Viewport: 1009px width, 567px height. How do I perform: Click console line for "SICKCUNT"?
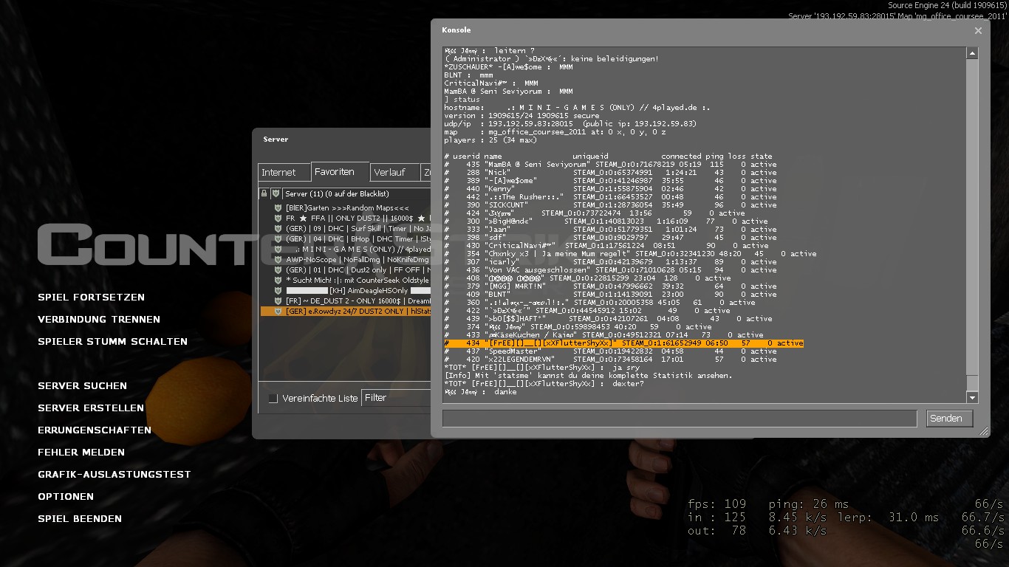[610, 205]
